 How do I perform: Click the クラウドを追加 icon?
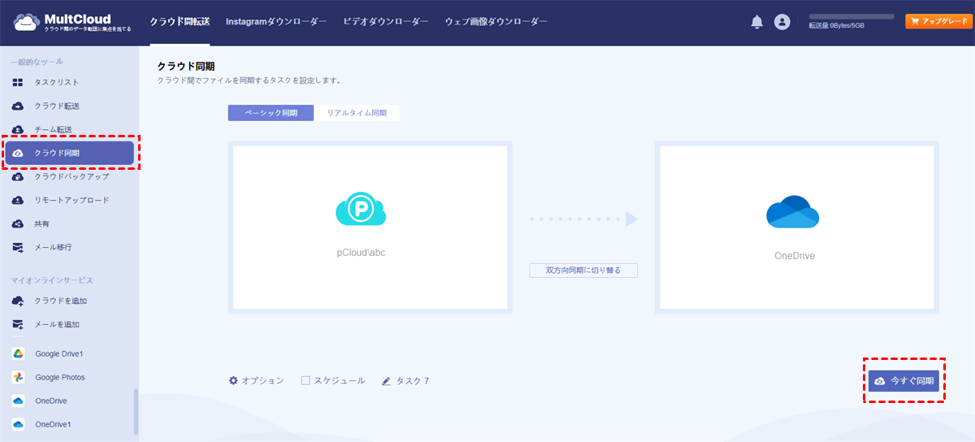[x=18, y=301]
